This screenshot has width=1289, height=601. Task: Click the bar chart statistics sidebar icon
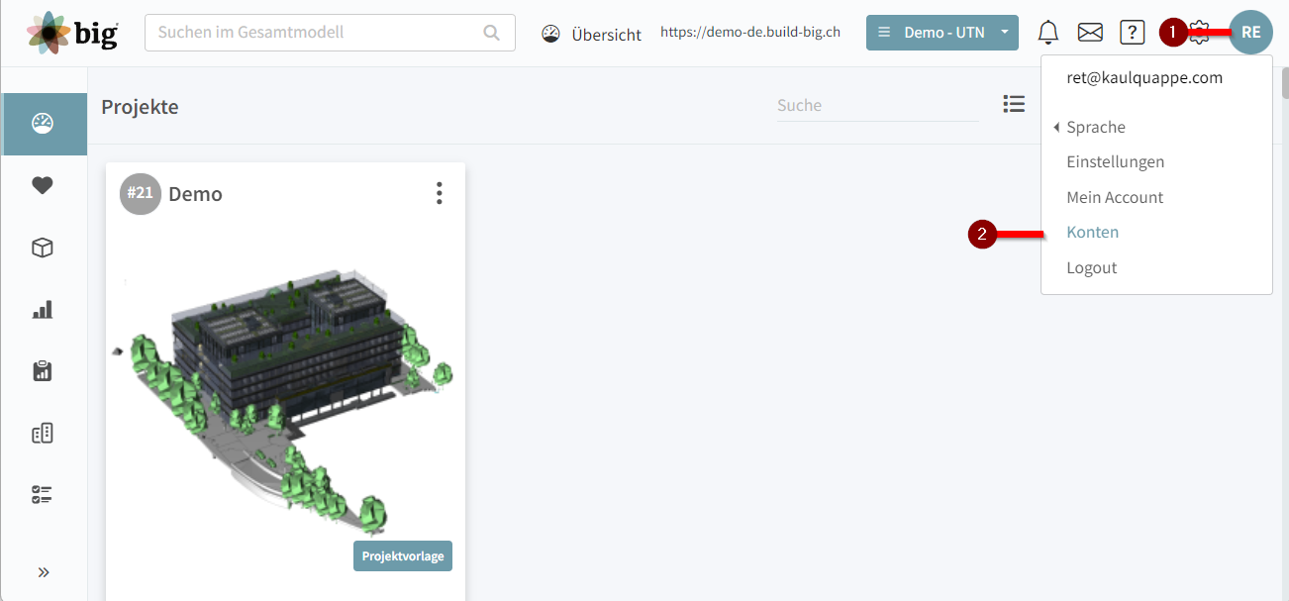click(x=43, y=309)
